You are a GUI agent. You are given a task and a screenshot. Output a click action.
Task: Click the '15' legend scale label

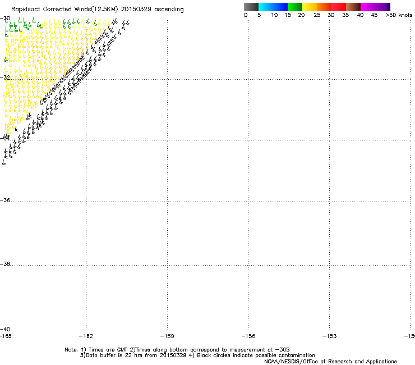pyautogui.click(x=288, y=15)
